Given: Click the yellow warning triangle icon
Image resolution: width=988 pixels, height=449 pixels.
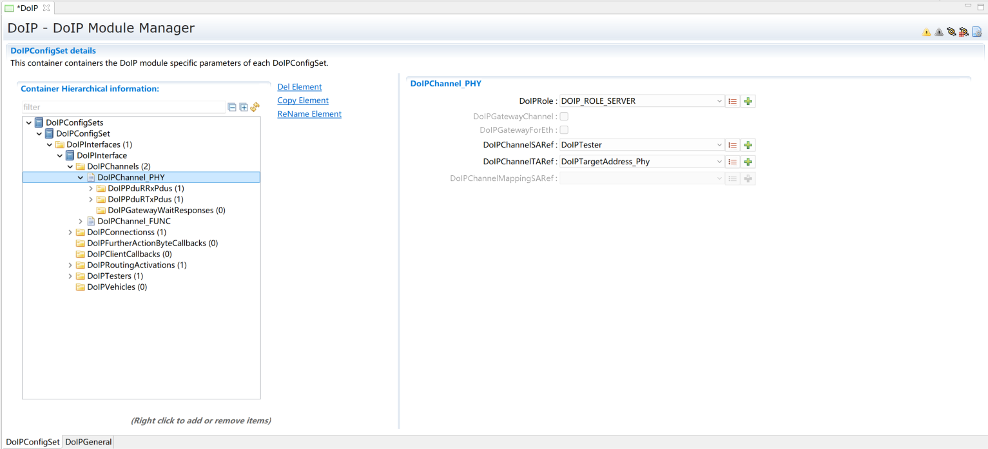Looking at the screenshot, I should (926, 32).
